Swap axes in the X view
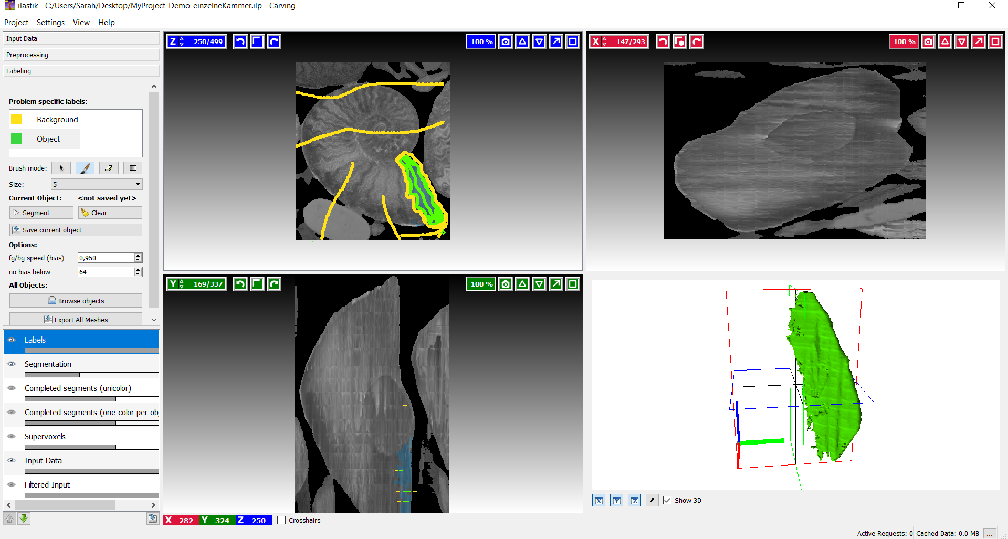The width and height of the screenshot is (1008, 539). [680, 41]
